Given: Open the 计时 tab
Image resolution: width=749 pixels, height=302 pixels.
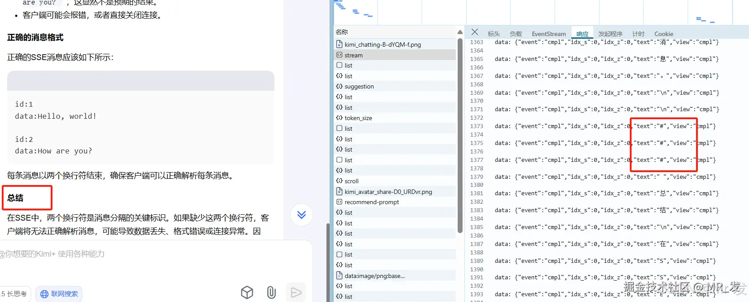Looking at the screenshot, I should pyautogui.click(x=638, y=34).
